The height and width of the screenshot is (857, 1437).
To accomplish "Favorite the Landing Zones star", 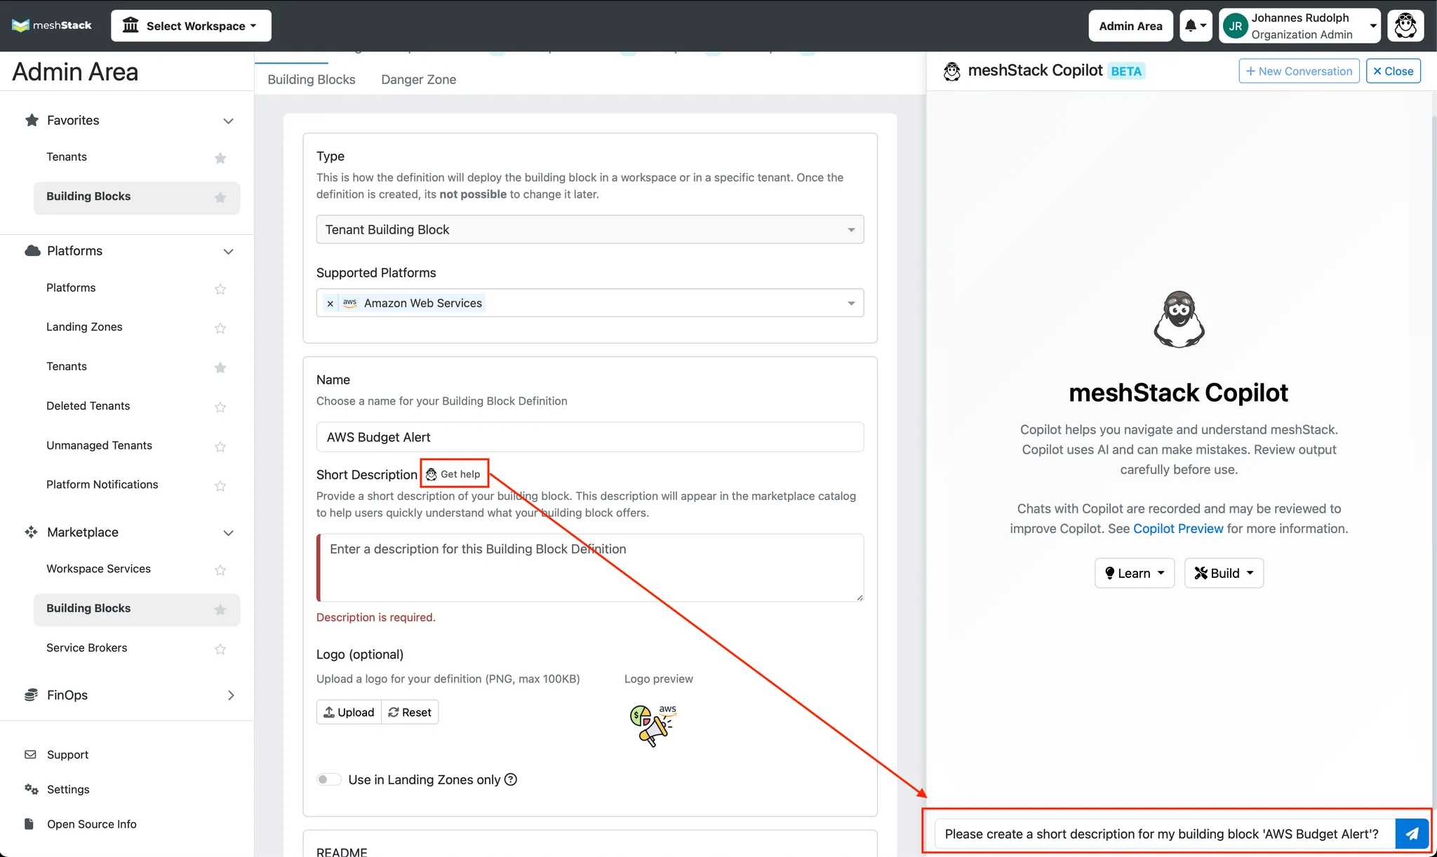I will 220,328.
